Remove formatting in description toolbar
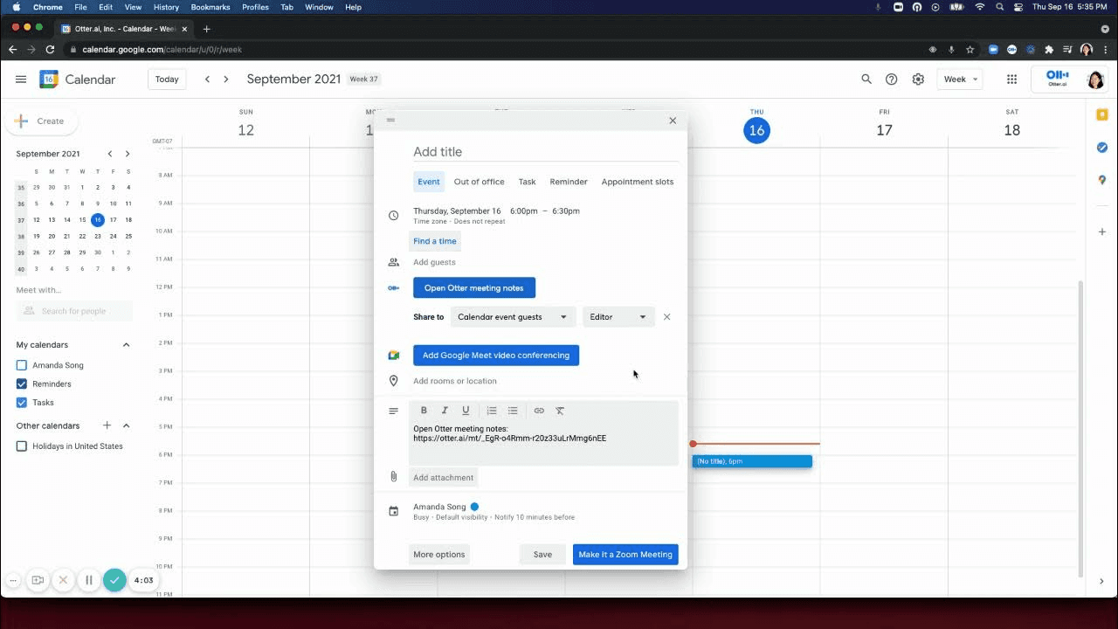The image size is (1118, 629). pos(560,411)
